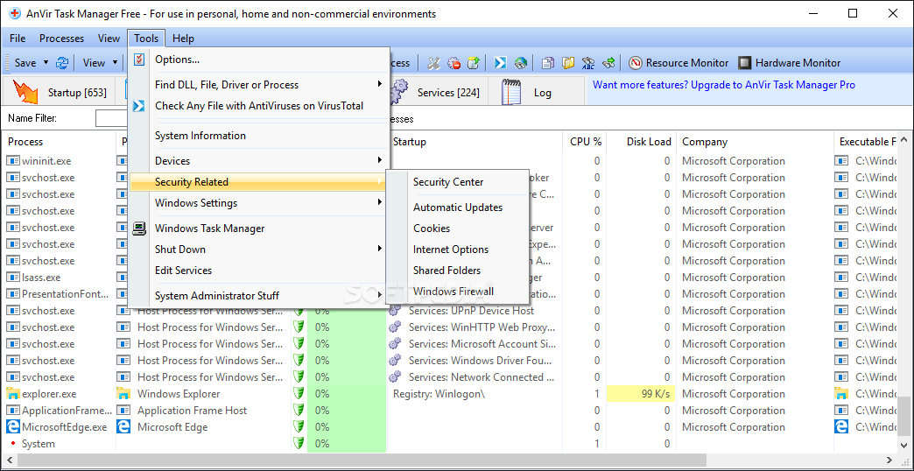
Task: Click the 99 K/s disk load cell
Action: [641, 393]
